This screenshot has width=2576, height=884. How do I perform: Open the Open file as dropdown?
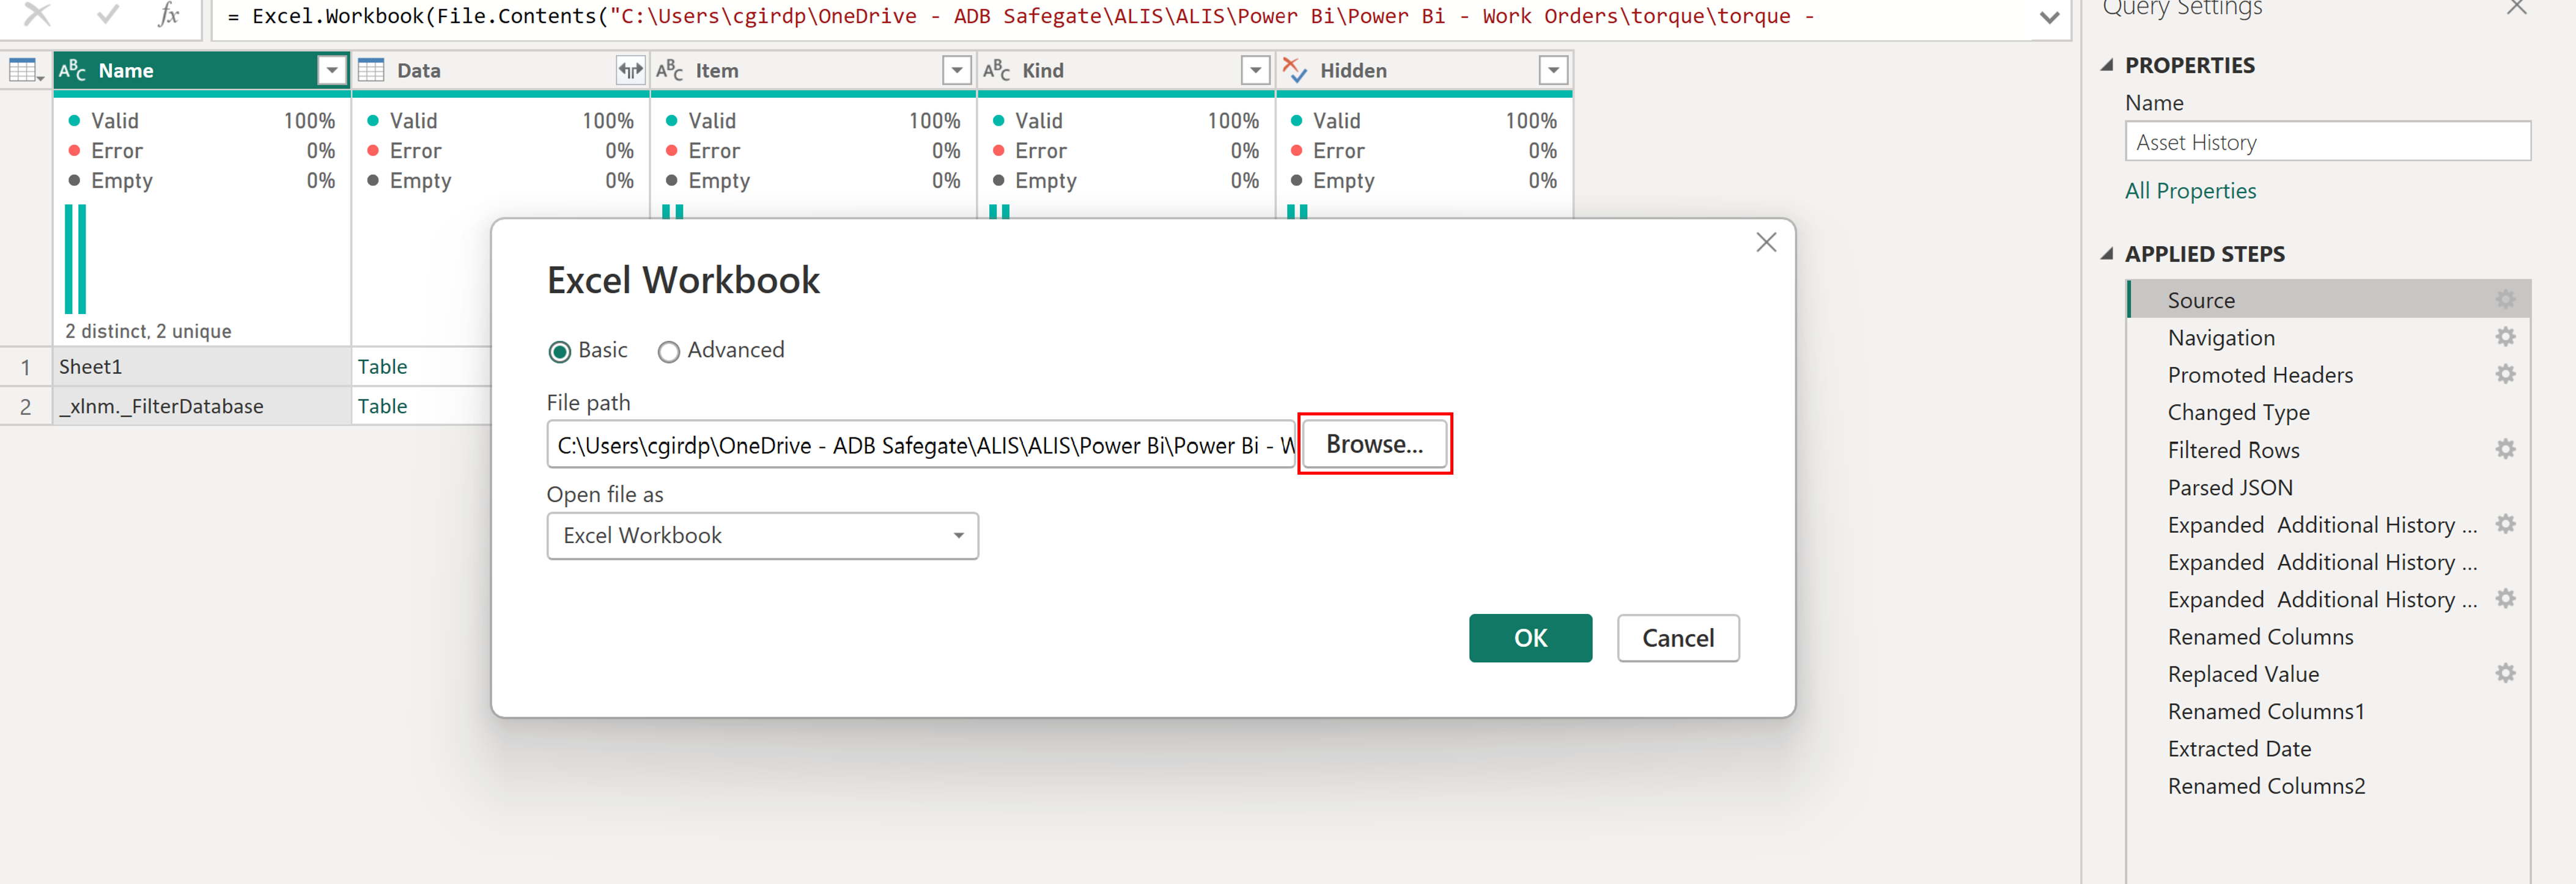pos(762,536)
